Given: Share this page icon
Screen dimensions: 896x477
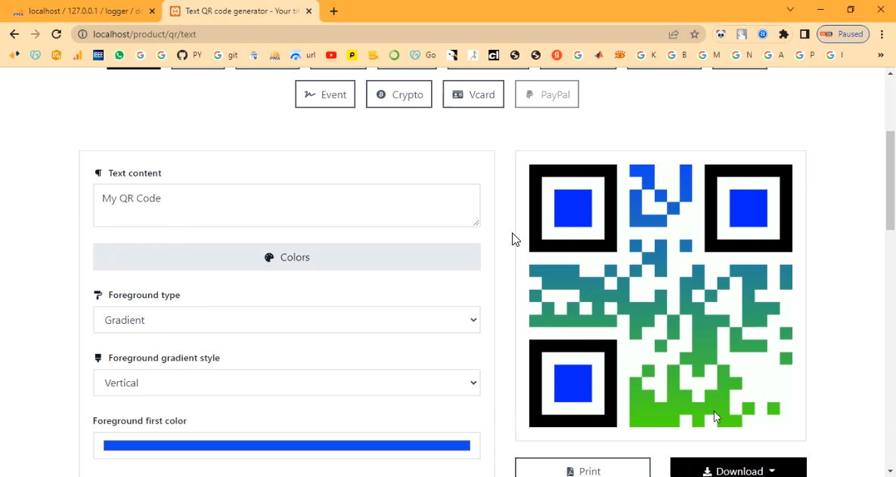Looking at the screenshot, I should click(x=674, y=34).
